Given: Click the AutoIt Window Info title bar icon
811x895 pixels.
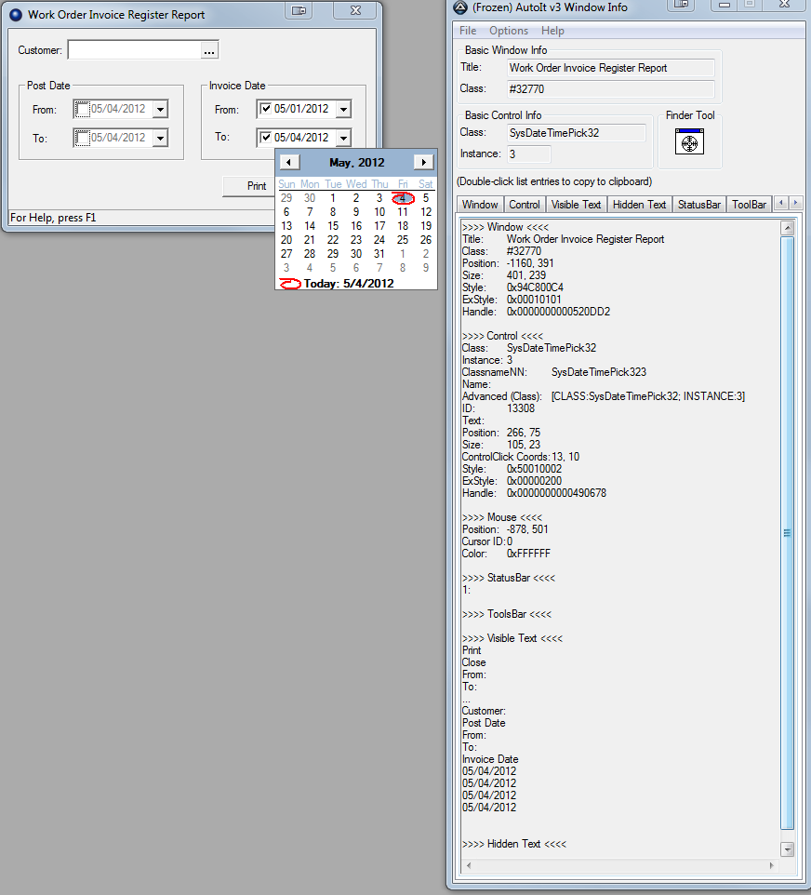Looking at the screenshot, I should point(459,7).
